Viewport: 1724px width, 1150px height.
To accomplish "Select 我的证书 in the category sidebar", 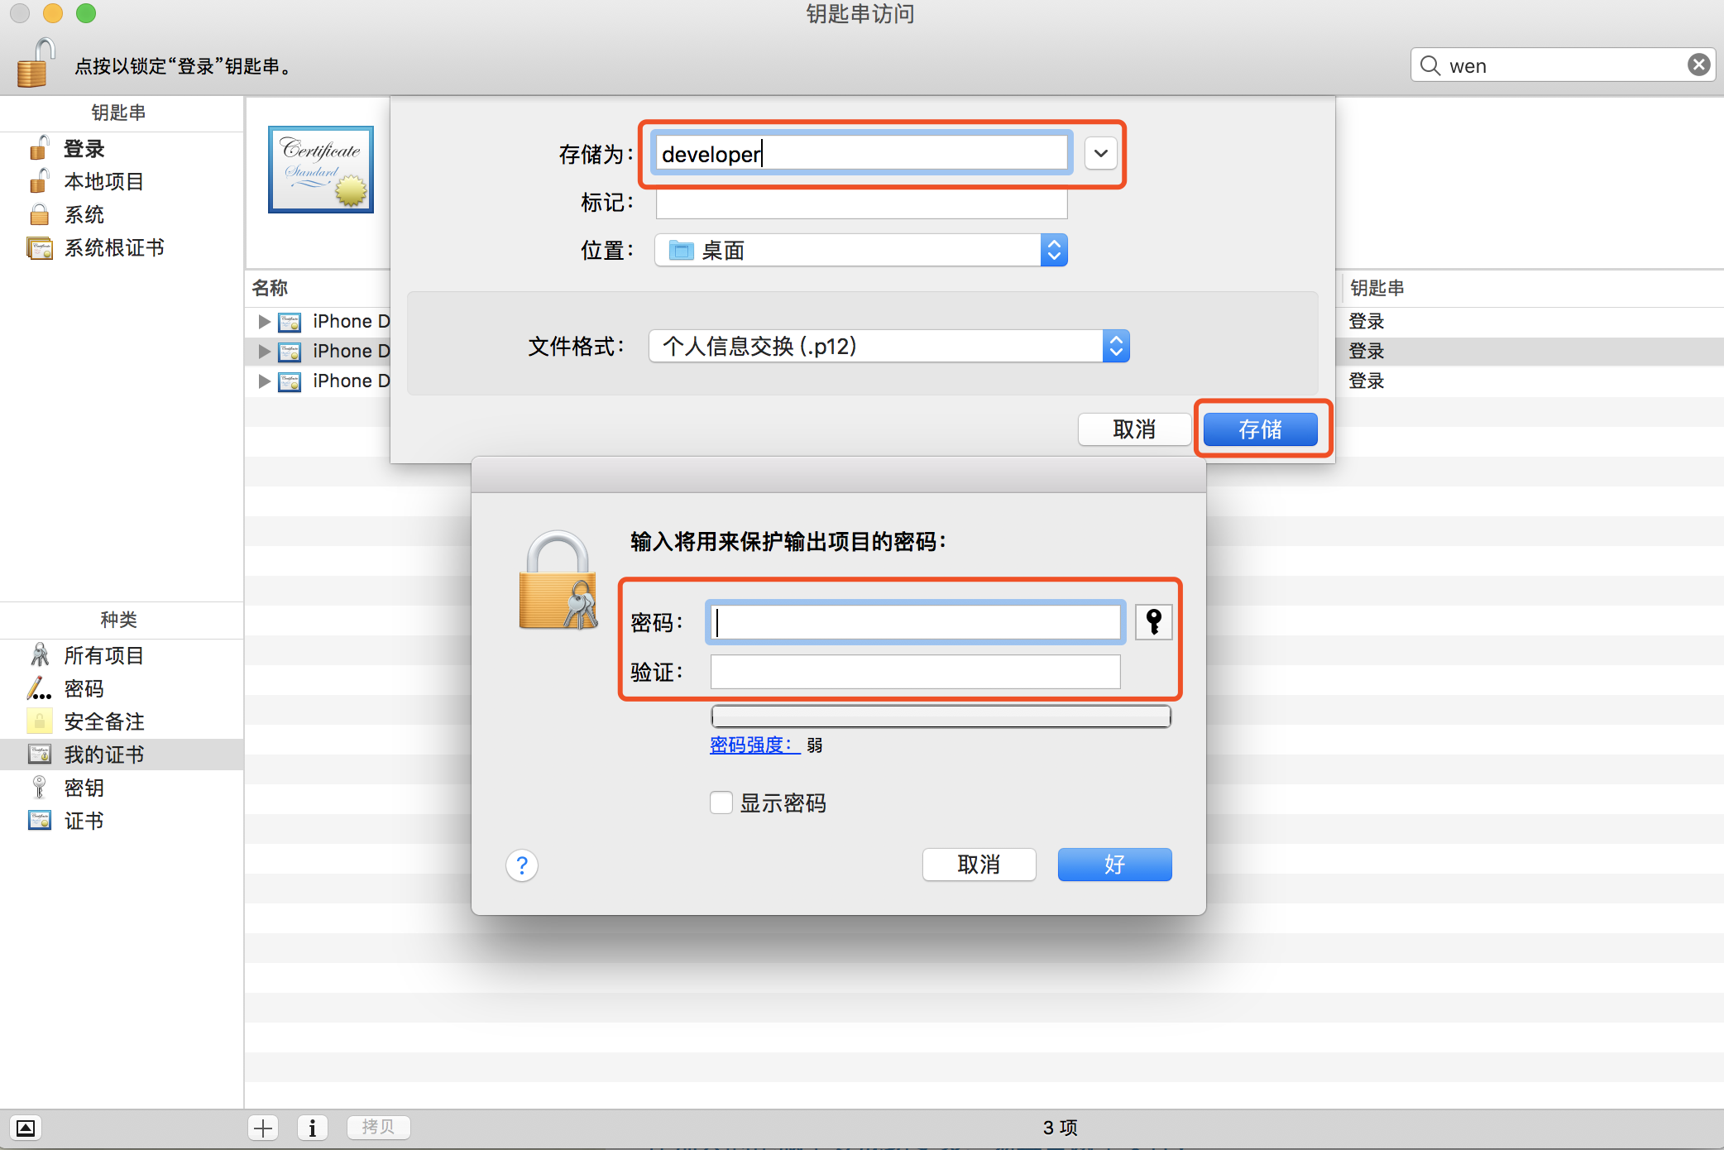I will point(104,755).
